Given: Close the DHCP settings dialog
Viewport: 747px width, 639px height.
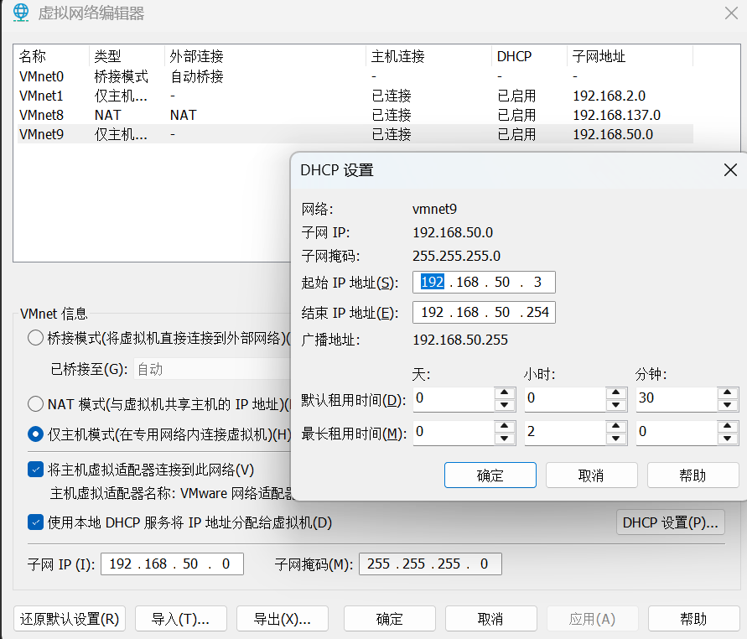Looking at the screenshot, I should click(730, 170).
